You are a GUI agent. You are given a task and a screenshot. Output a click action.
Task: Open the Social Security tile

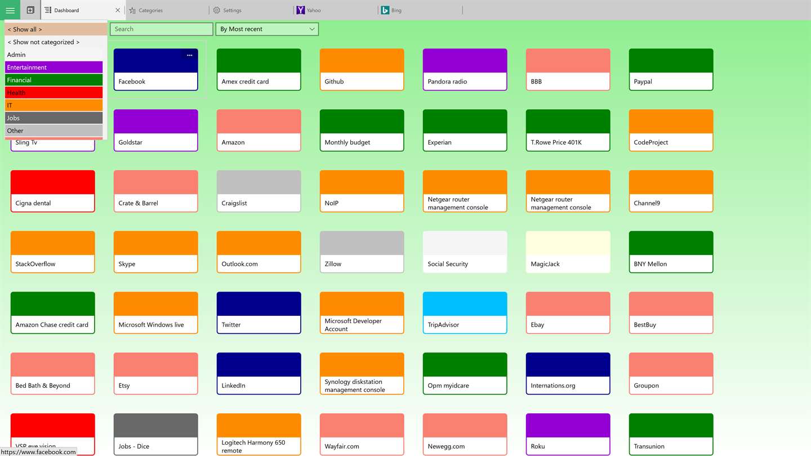pyautogui.click(x=465, y=252)
